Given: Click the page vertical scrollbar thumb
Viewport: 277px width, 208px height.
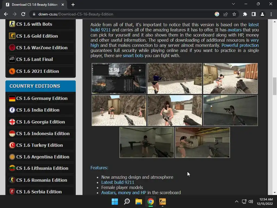Looking at the screenshot, I should (x=274, y=86).
